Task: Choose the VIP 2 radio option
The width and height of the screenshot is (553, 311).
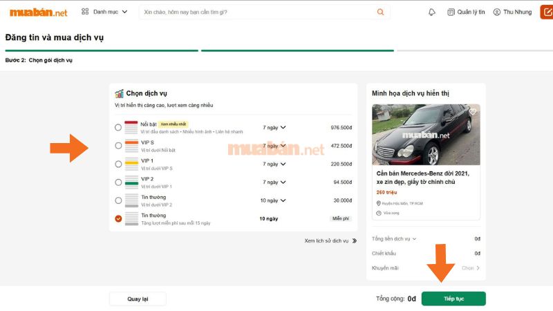Action: [118, 182]
